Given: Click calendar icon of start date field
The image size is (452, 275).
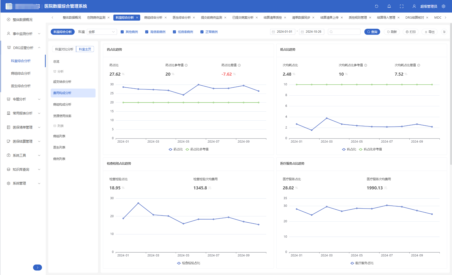Looking at the screenshot, I should click(274, 32).
